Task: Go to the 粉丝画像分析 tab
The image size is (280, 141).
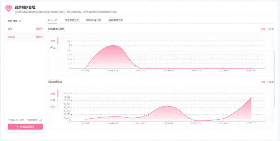Action: point(116,20)
